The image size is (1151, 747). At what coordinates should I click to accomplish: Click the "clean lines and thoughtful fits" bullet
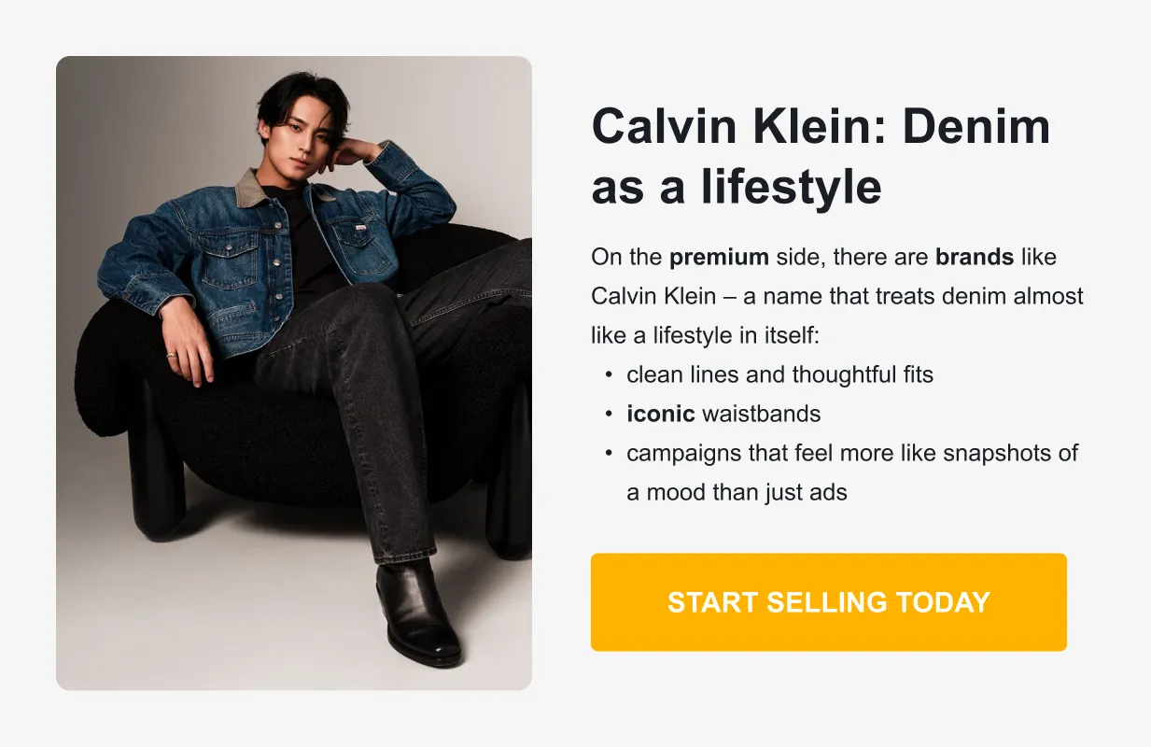[779, 374]
